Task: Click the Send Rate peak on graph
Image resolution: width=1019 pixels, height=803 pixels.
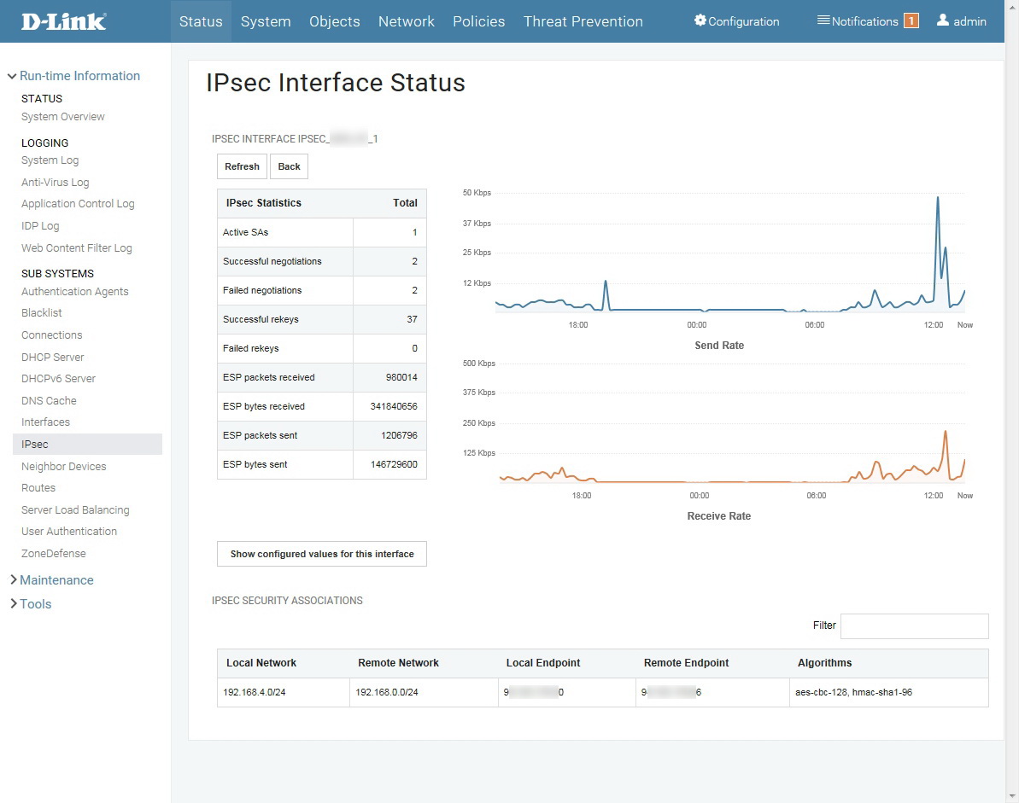Action: point(938,198)
